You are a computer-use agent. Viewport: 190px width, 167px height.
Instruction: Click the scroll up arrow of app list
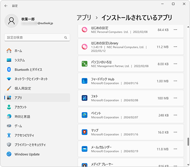pyautogui.click(x=188, y=27)
